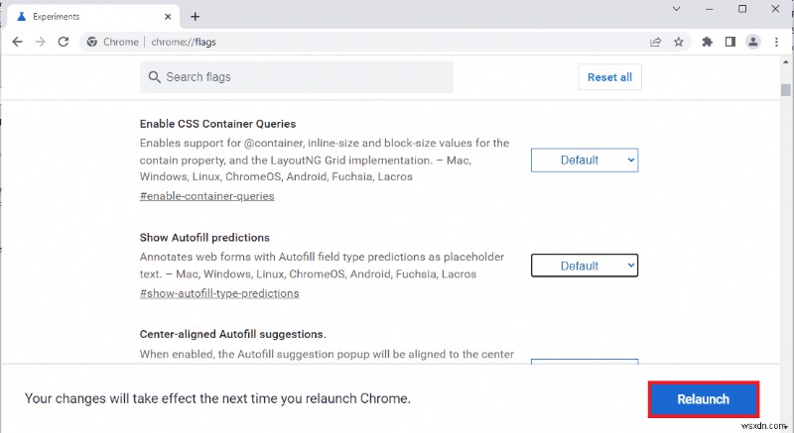Expand Show Autofill predictions dropdown
The image size is (794, 433).
tap(585, 266)
